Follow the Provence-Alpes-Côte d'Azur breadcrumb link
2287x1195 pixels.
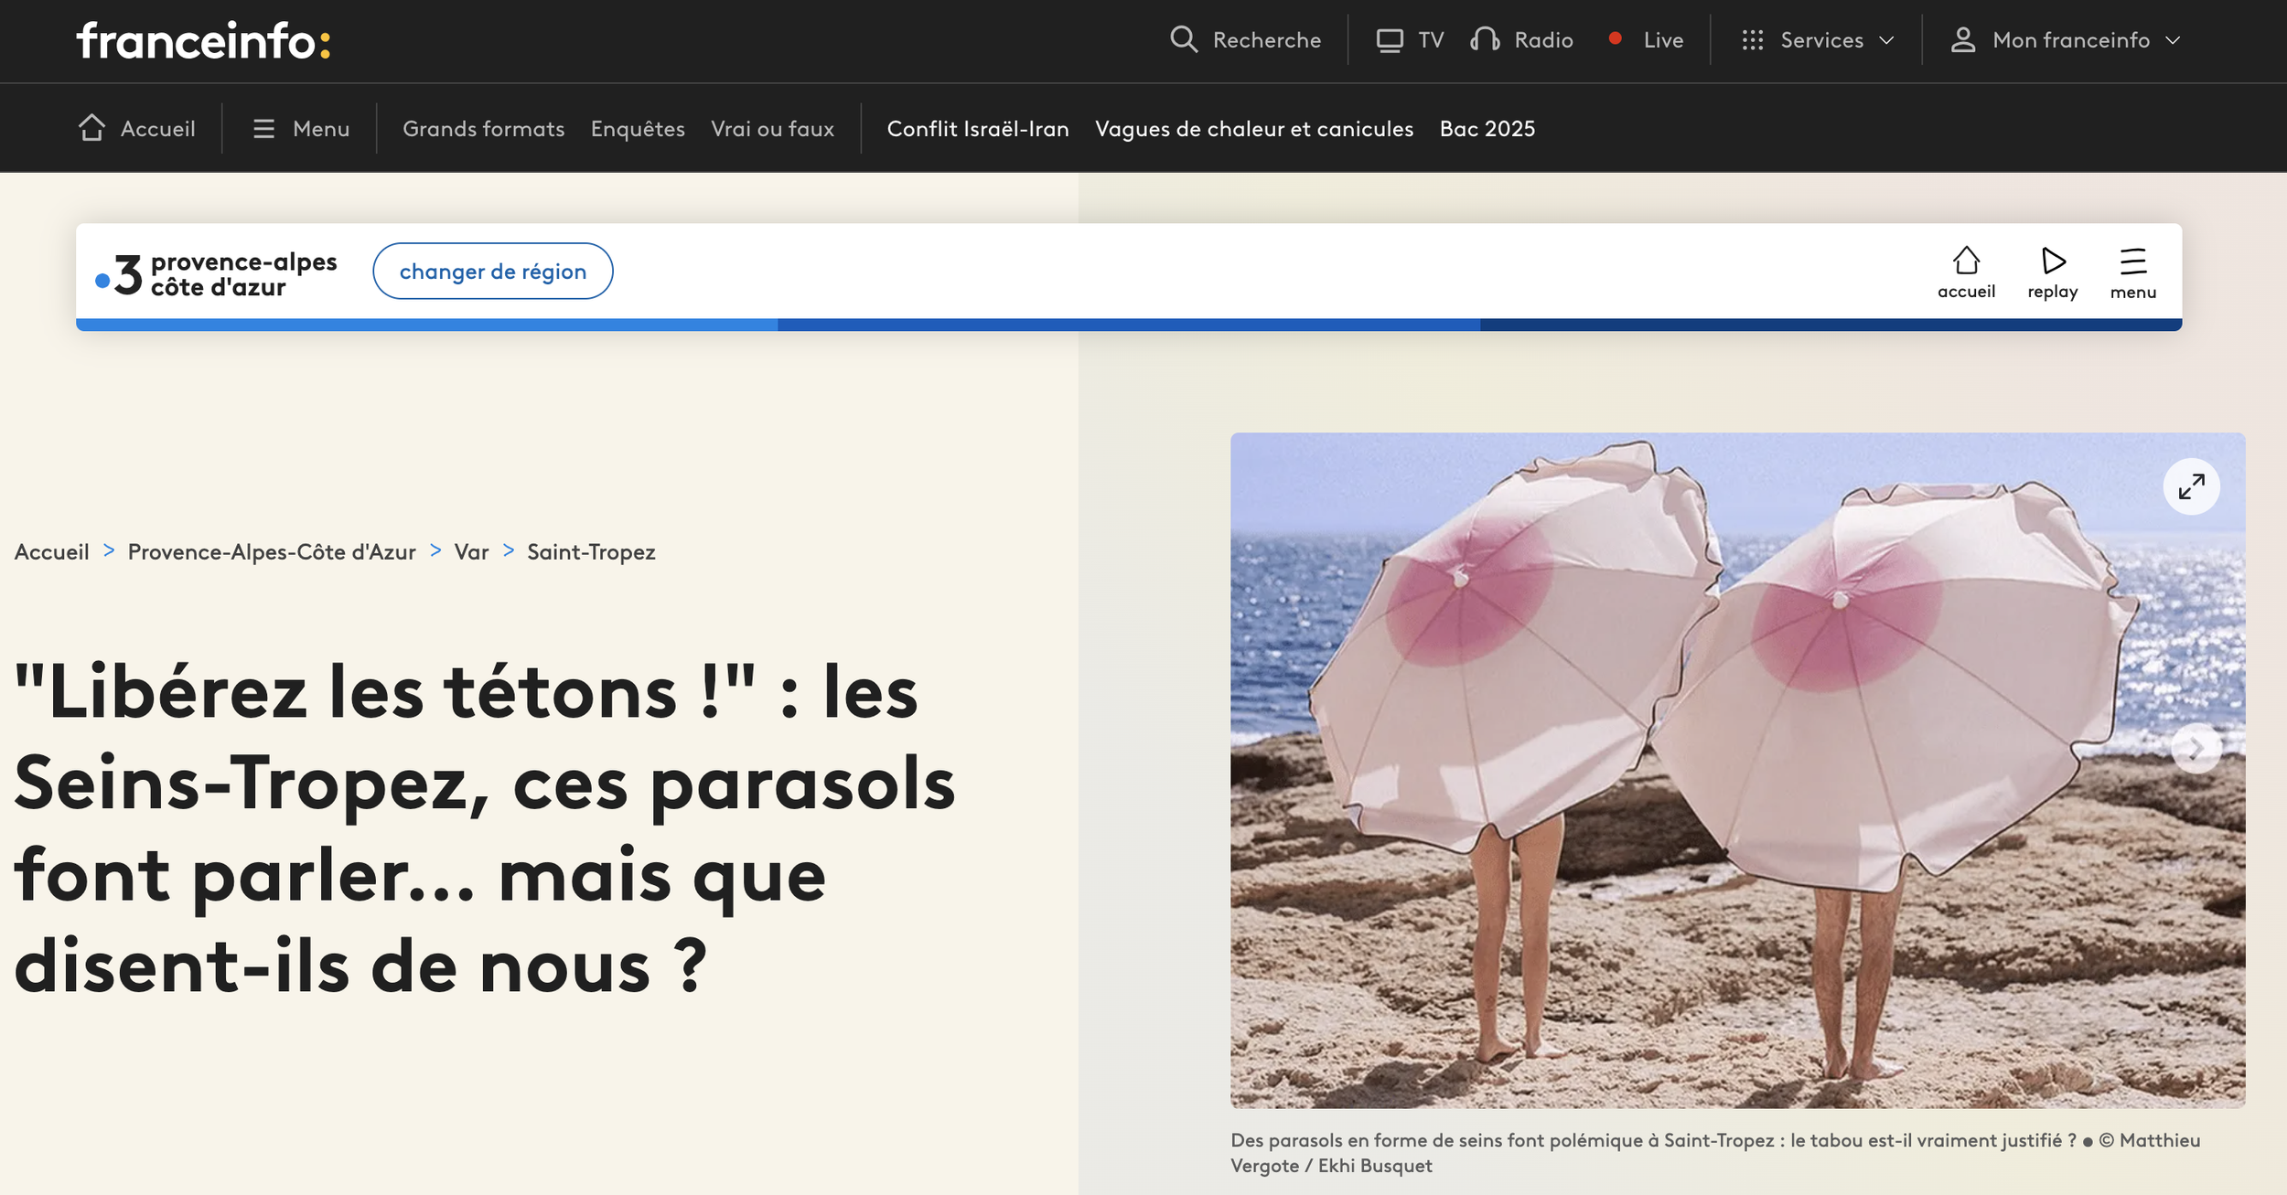[x=272, y=552]
